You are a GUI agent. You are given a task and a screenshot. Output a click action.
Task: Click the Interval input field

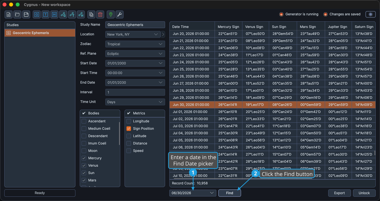135,92
